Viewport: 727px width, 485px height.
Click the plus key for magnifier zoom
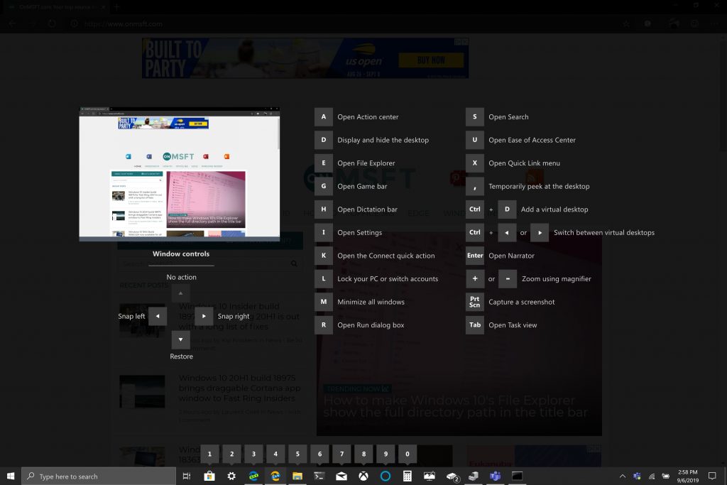coord(475,278)
